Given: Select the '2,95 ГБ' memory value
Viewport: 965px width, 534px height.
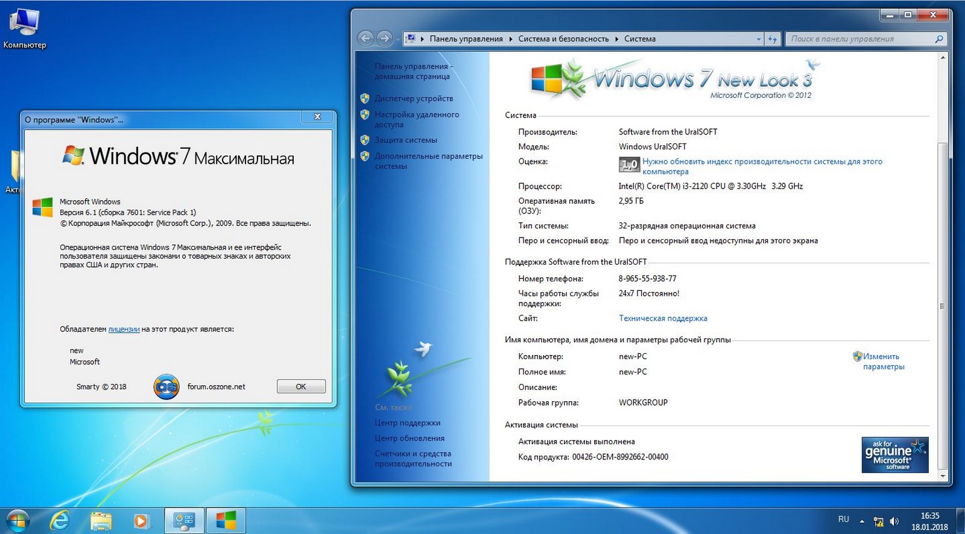Looking at the screenshot, I should [x=631, y=201].
